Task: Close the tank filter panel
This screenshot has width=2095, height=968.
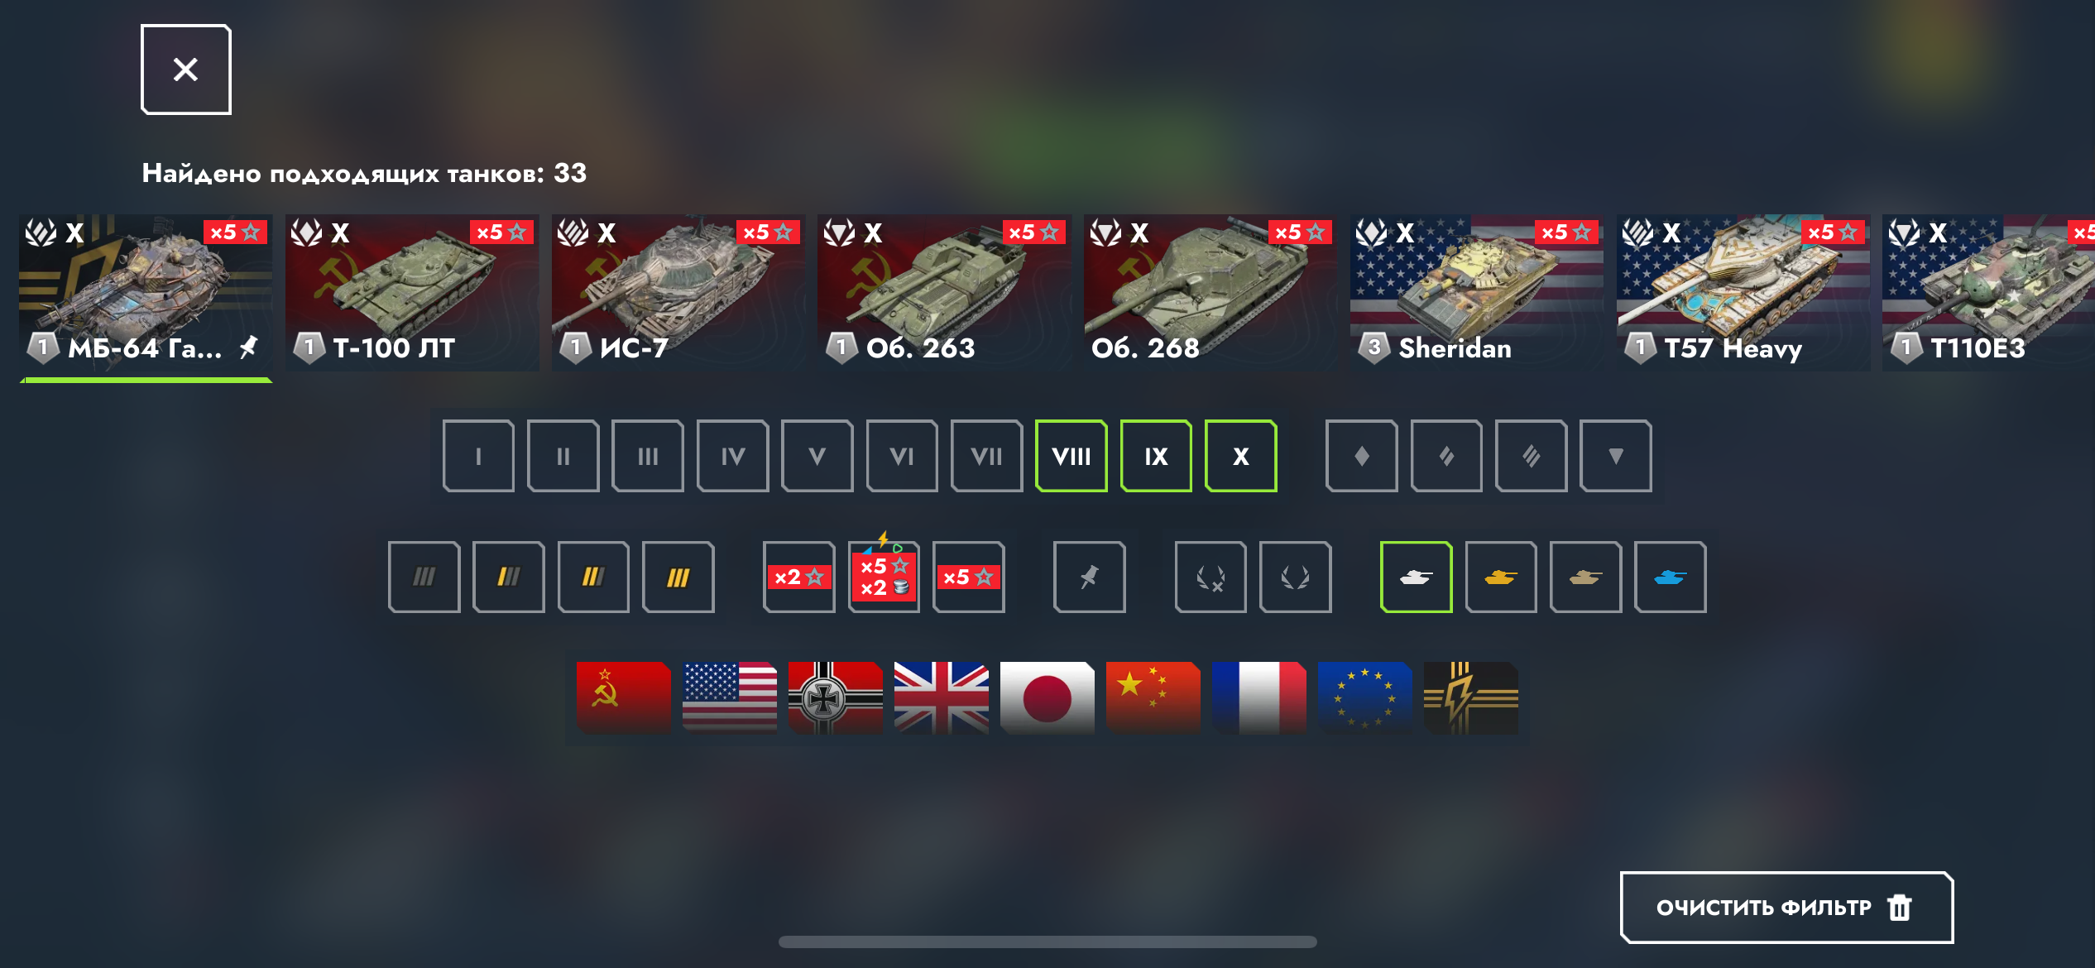Action: 185,69
